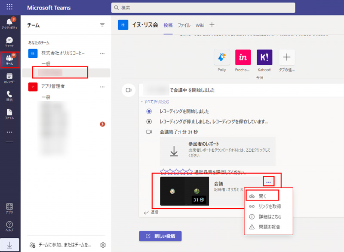Select the Kahoot! app icon
Viewport: 344px width, 252px height.
(x=265, y=57)
